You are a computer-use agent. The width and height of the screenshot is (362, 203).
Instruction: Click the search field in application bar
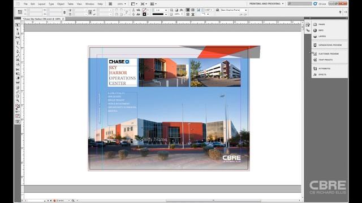(300, 4)
